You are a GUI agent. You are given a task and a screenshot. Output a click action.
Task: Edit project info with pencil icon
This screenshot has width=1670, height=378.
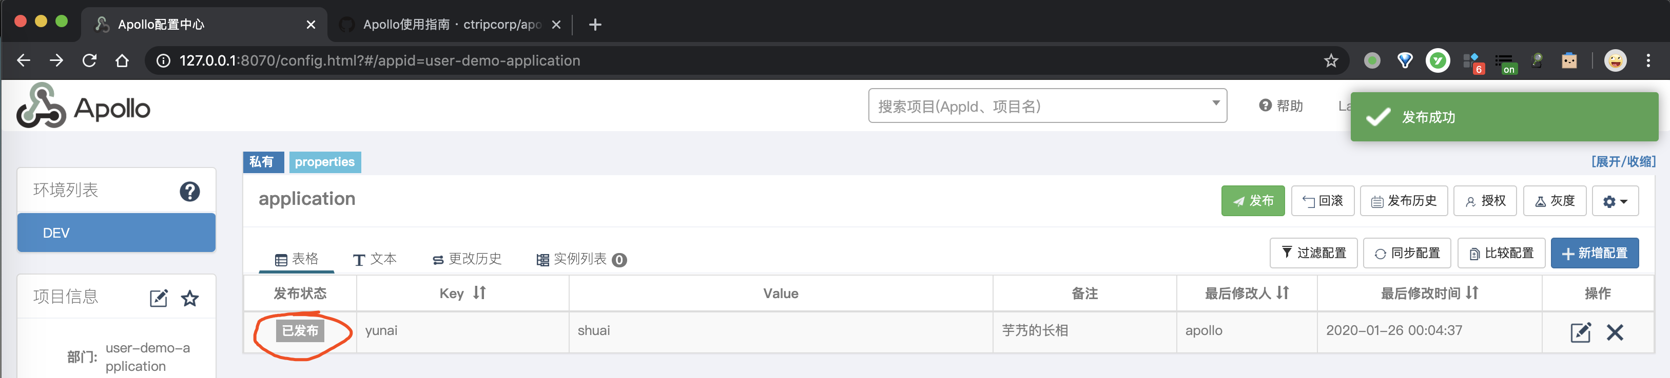point(158,298)
